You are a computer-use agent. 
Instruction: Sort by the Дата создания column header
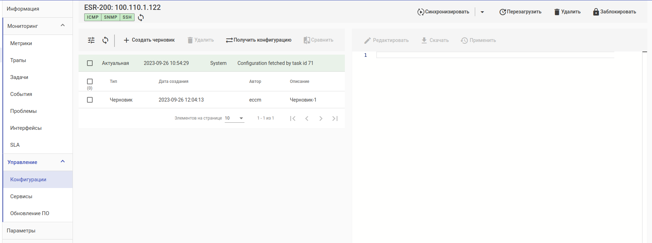point(173,81)
